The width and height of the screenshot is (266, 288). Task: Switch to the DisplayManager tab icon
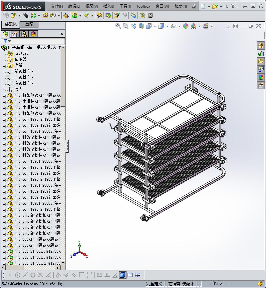point(33,34)
